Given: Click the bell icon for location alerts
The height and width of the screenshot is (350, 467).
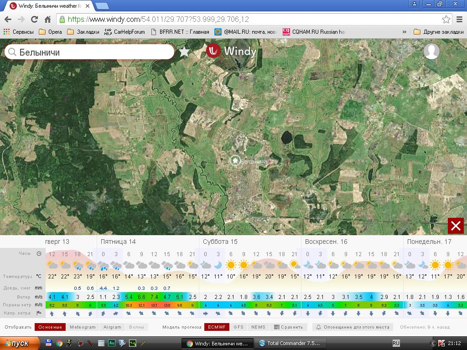Looking at the screenshot, I should tap(319, 327).
